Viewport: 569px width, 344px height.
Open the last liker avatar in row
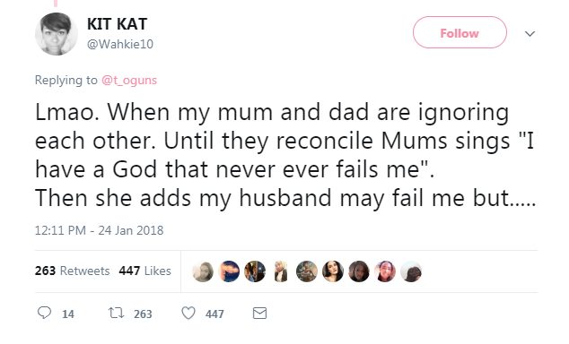(411, 271)
